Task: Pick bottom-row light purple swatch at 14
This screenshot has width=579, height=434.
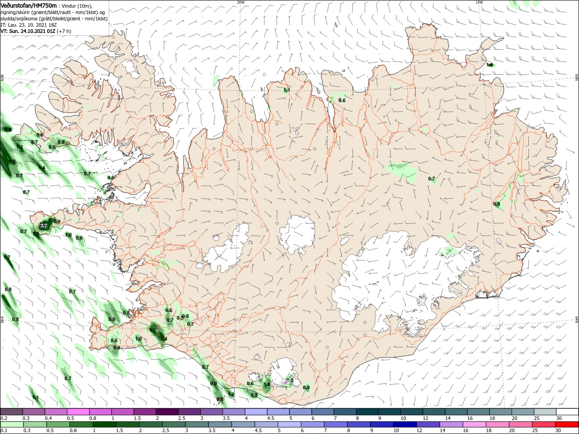Action: (x=451, y=425)
